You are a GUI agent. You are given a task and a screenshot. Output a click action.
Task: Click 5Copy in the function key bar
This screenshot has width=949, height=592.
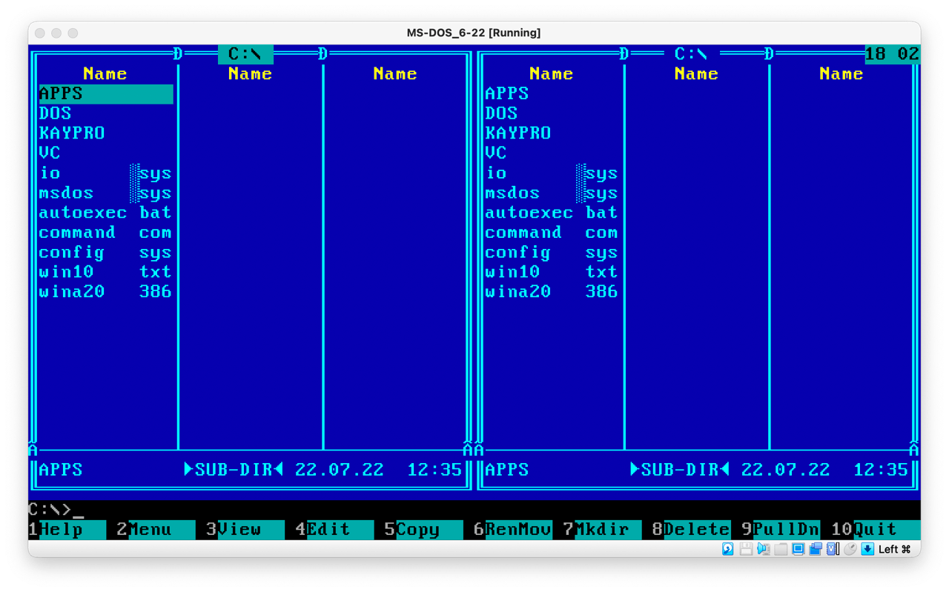(x=423, y=530)
